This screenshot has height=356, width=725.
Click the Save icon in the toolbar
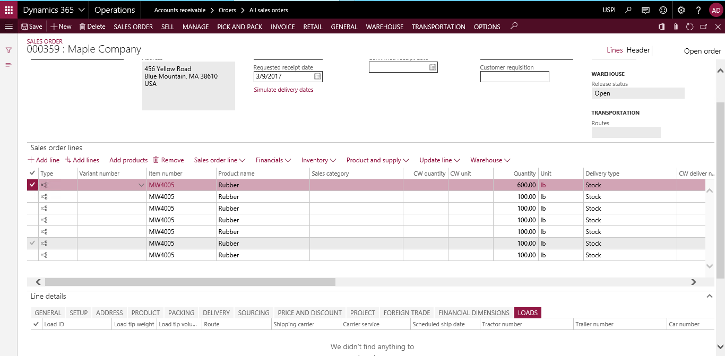click(31, 27)
